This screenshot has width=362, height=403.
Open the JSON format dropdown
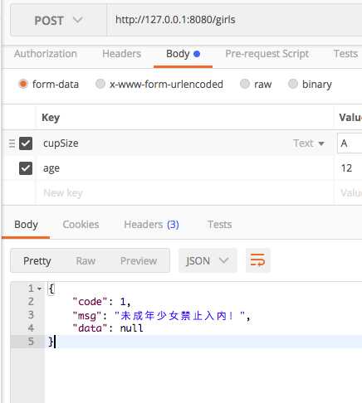click(208, 260)
